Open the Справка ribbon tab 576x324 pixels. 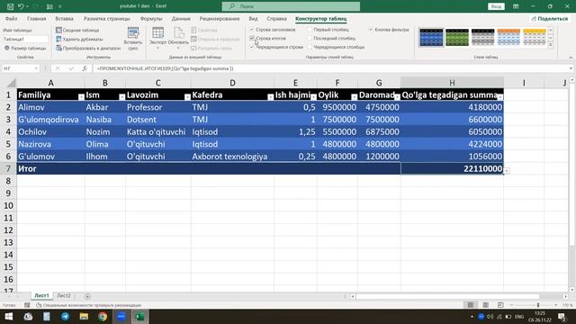276,19
